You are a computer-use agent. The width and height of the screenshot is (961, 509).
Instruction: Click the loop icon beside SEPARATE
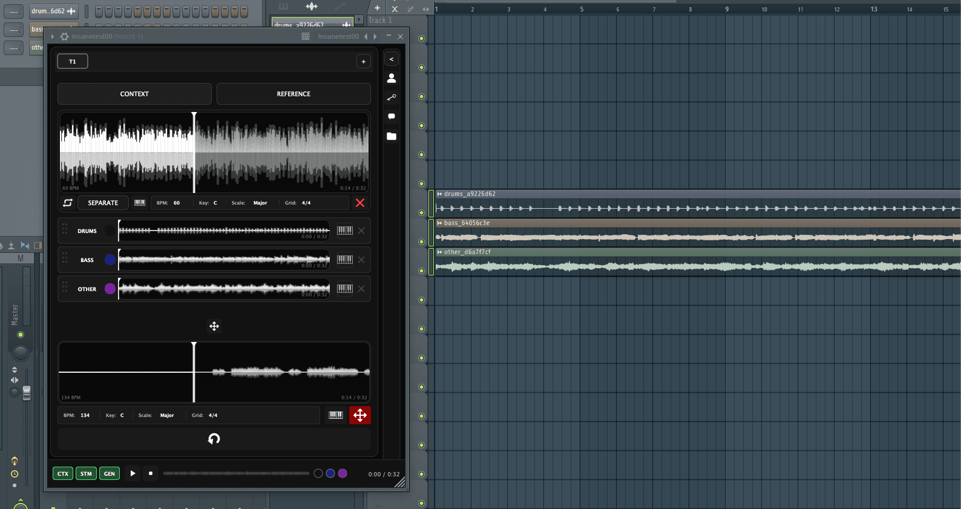click(68, 203)
